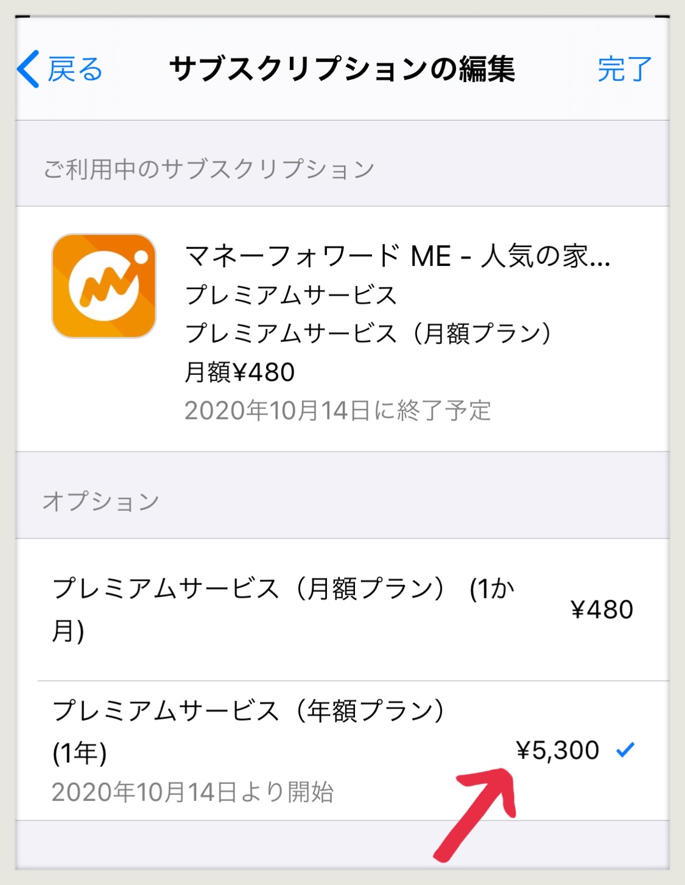Tap the ご利用中のサブスクリプション section header
The width and height of the screenshot is (685, 885).
pyautogui.click(x=209, y=169)
